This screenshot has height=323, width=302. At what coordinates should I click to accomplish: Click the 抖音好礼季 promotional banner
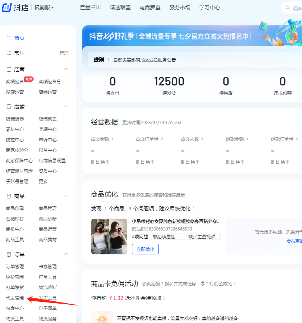click(x=192, y=36)
